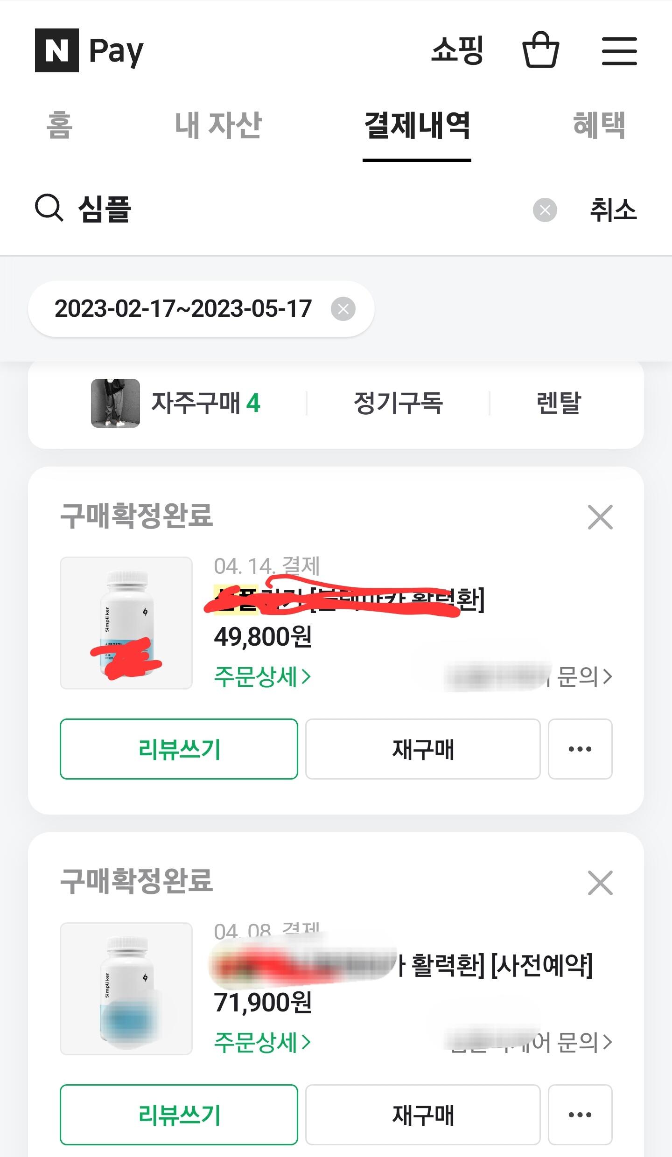672x1157 pixels.
Task: Tap 취소 to cancel search
Action: [613, 210]
